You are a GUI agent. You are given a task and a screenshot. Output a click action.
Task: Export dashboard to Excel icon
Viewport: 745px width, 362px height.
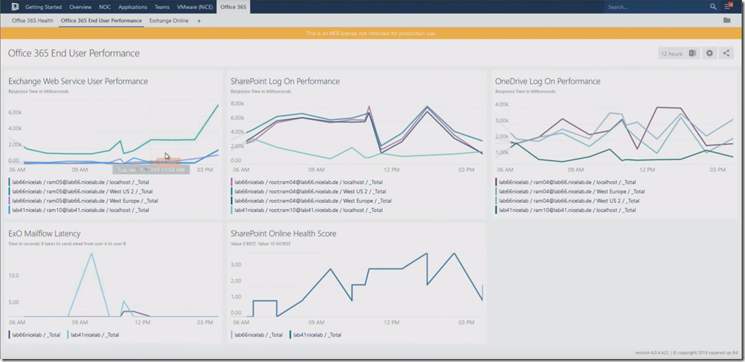693,54
